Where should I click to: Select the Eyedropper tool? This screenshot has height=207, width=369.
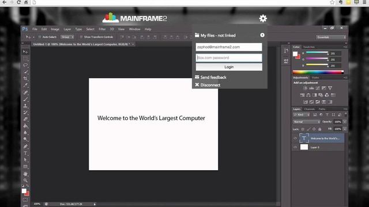[x=25, y=85]
